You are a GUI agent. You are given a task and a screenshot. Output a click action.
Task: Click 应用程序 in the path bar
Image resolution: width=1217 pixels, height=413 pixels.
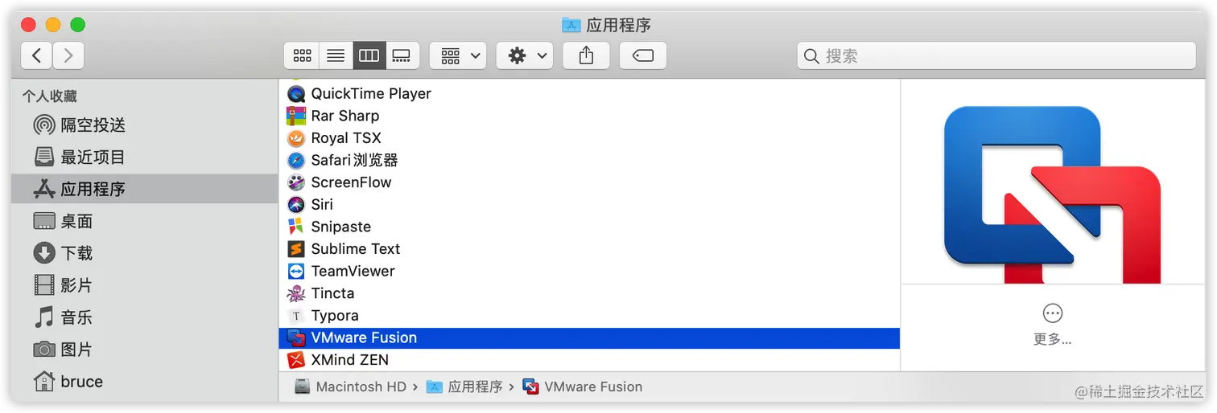[465, 386]
